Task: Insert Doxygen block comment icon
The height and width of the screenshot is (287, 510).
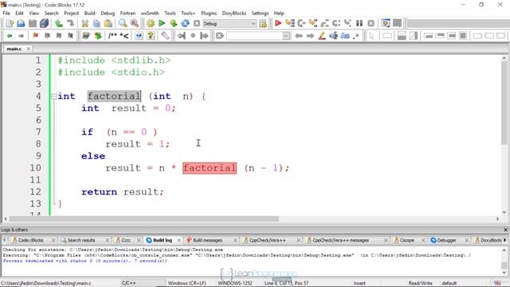Action: point(112,36)
